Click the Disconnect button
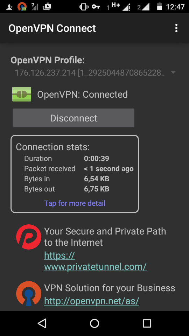 click(73, 118)
